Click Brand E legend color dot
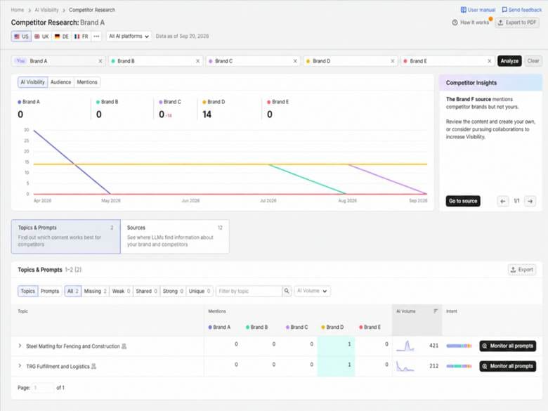Screen dimensions: 548x411 (x=269, y=102)
